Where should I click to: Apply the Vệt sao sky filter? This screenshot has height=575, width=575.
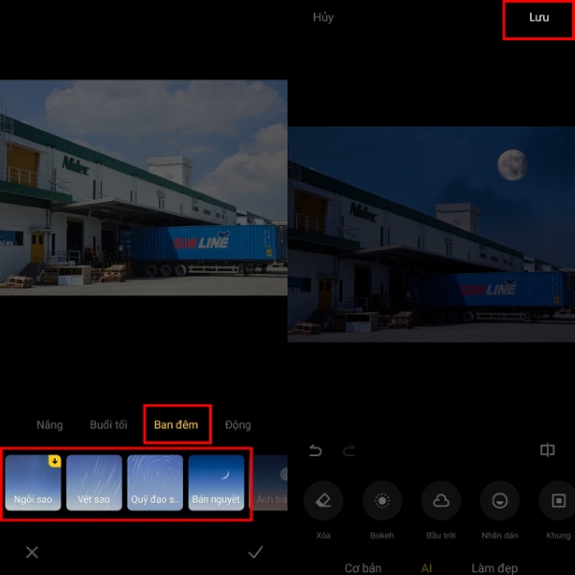click(x=94, y=482)
